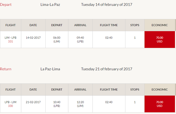Click the 21-02-2017 date cell
Screen dimensions: 176x114
coord(33,104)
